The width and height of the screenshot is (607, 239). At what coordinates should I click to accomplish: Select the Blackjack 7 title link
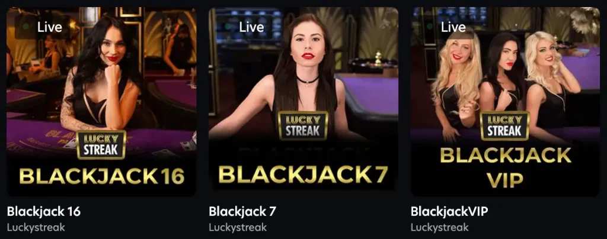click(x=242, y=212)
